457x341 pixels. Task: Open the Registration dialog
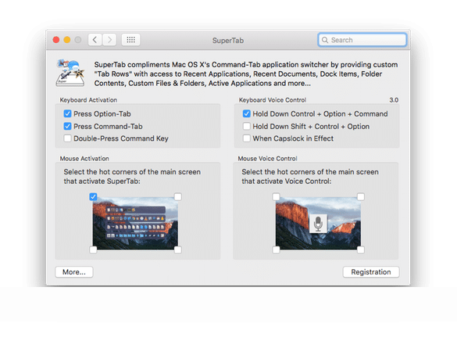point(371,272)
